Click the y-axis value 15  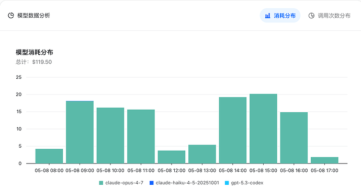point(19,112)
